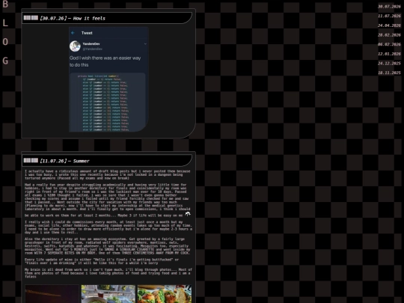404x303 pixels.
Task: Go to the 06.02.2026 post link
Action: (389, 44)
